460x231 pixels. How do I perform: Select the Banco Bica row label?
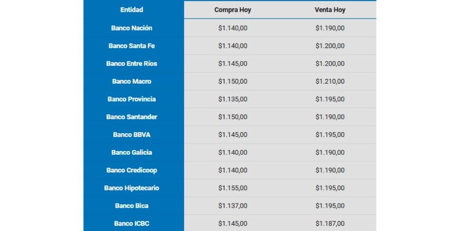tap(132, 206)
